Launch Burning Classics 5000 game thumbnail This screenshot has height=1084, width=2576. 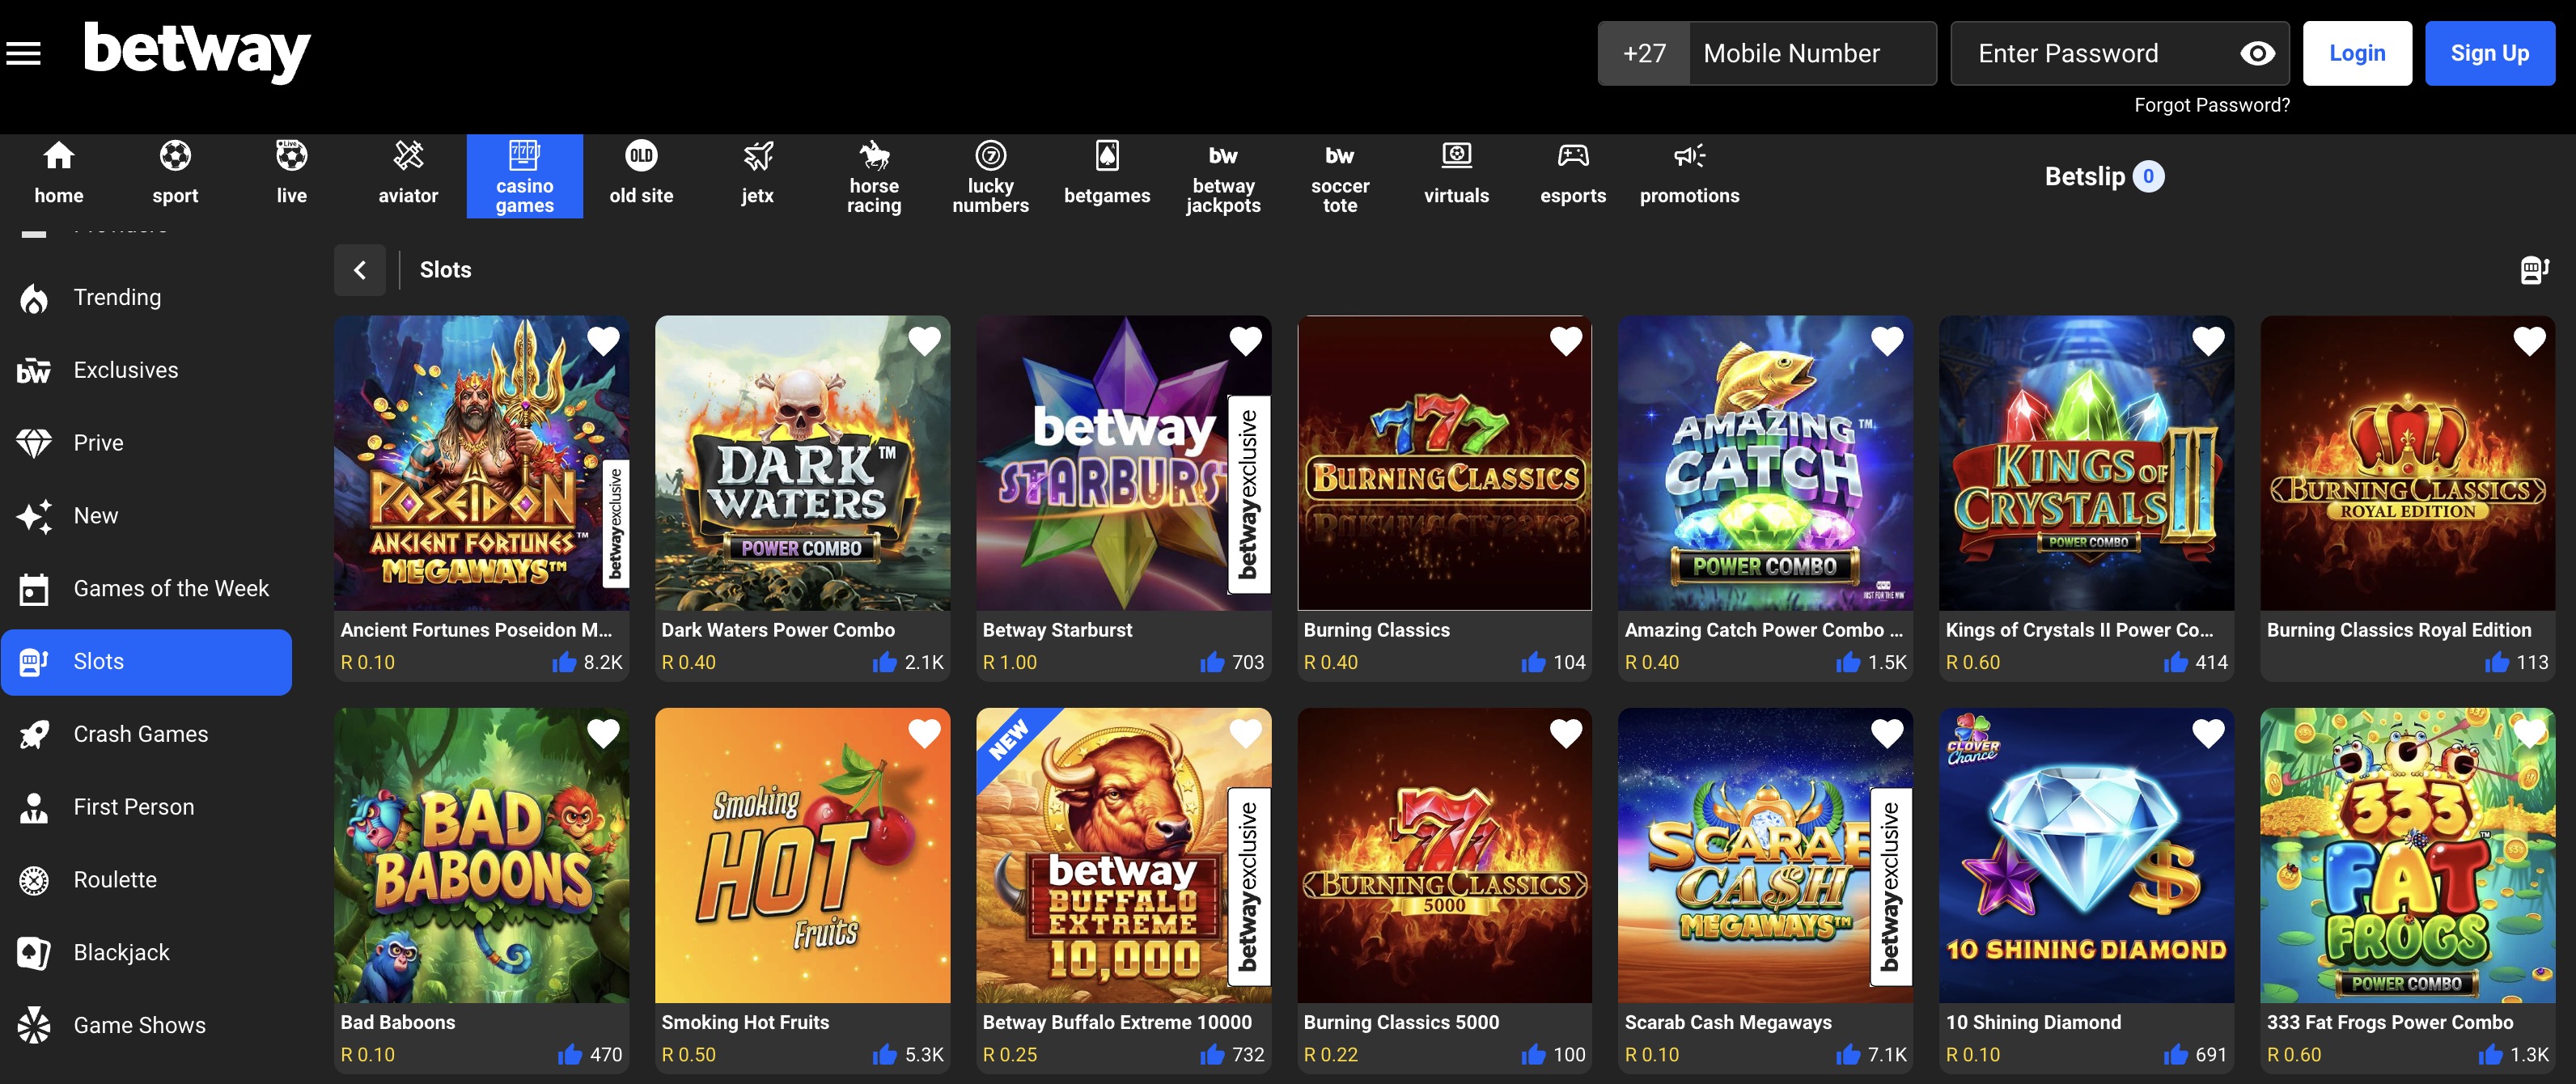[x=1444, y=856]
